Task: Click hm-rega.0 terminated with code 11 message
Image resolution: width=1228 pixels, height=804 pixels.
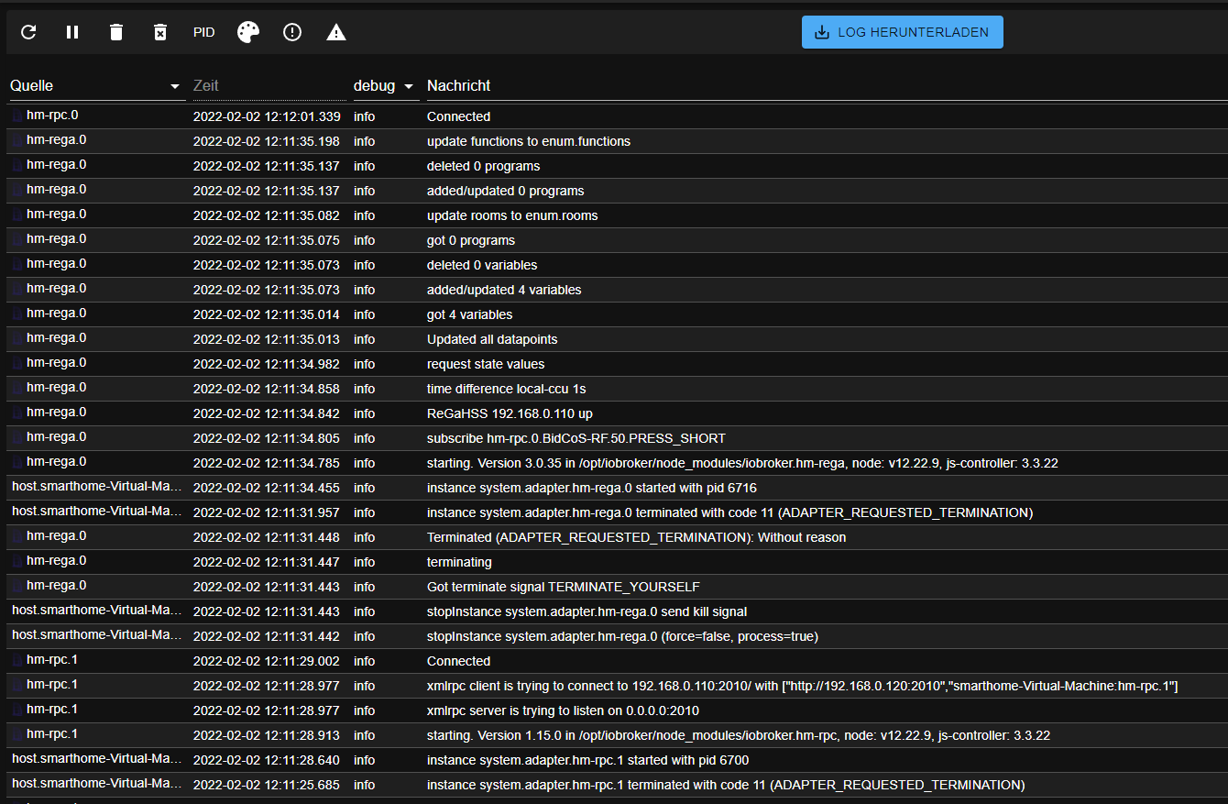Action: (x=729, y=512)
